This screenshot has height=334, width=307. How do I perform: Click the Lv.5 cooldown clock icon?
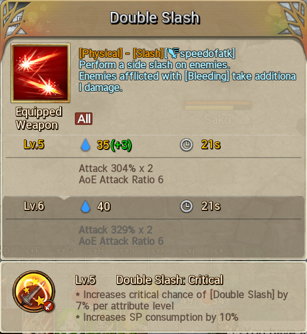click(186, 145)
